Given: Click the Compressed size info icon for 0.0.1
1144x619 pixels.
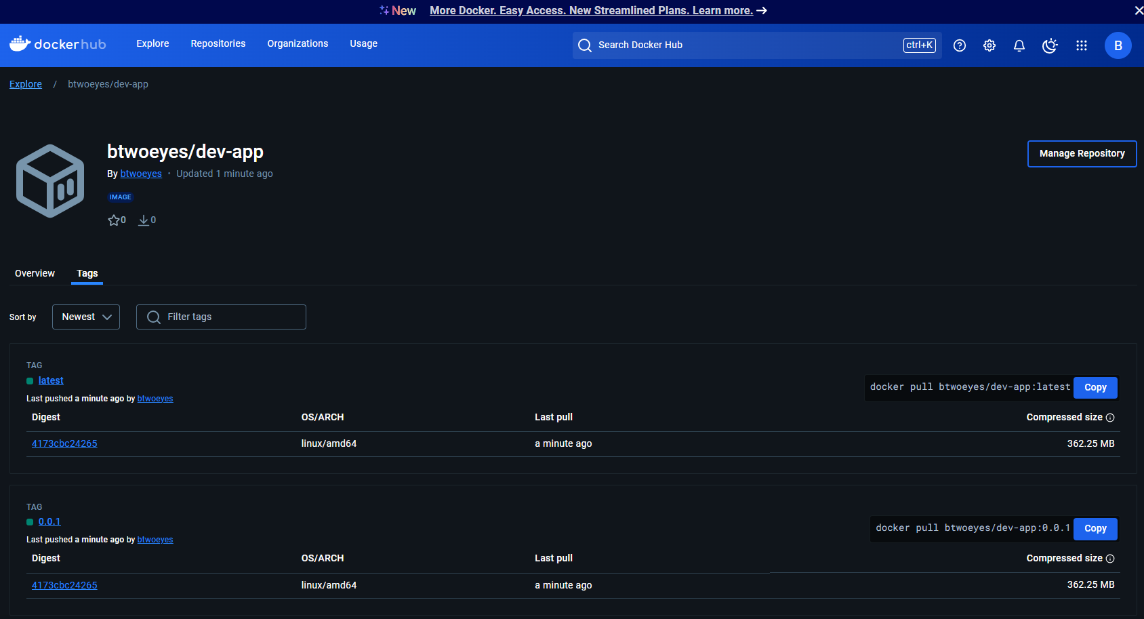Looking at the screenshot, I should point(1110,559).
